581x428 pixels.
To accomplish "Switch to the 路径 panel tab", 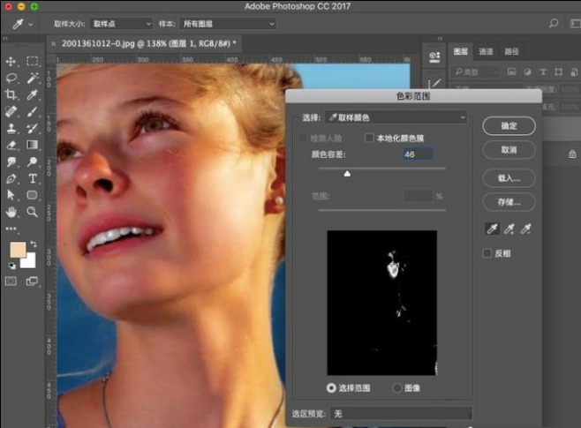I will coord(510,52).
